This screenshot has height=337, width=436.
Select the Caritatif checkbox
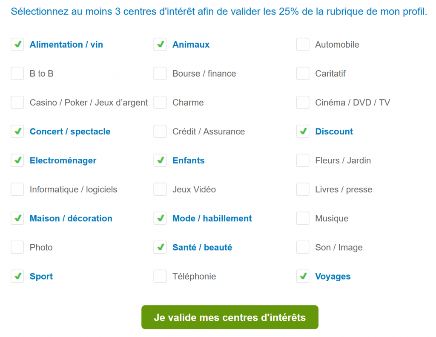303,74
